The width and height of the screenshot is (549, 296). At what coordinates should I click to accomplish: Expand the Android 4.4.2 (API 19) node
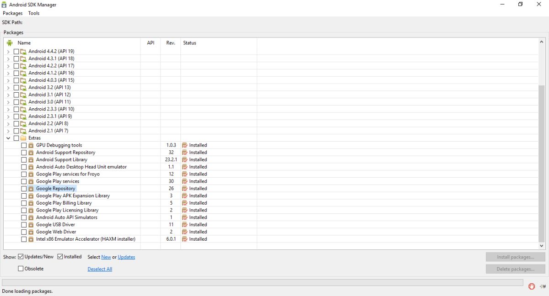pos(8,52)
